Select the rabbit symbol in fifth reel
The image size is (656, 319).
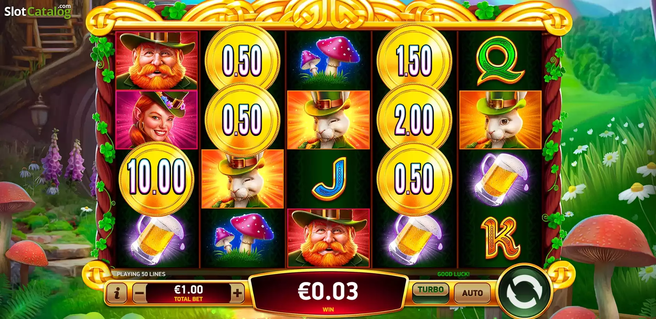(x=500, y=120)
